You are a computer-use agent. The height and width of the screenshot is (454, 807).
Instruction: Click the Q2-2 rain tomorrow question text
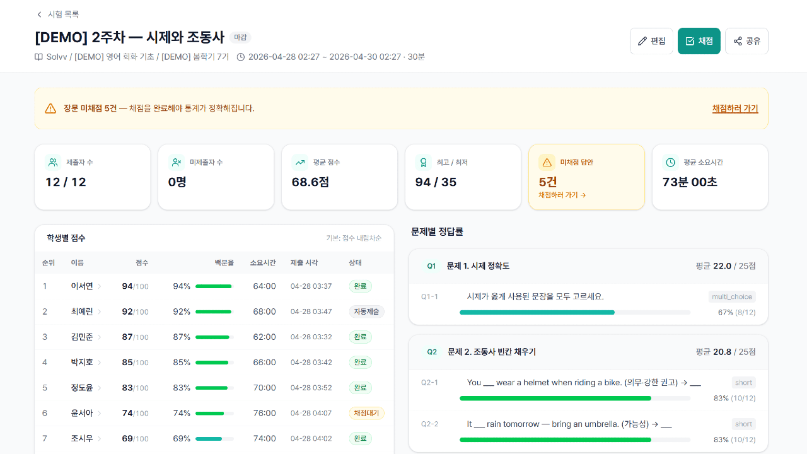[x=569, y=424]
